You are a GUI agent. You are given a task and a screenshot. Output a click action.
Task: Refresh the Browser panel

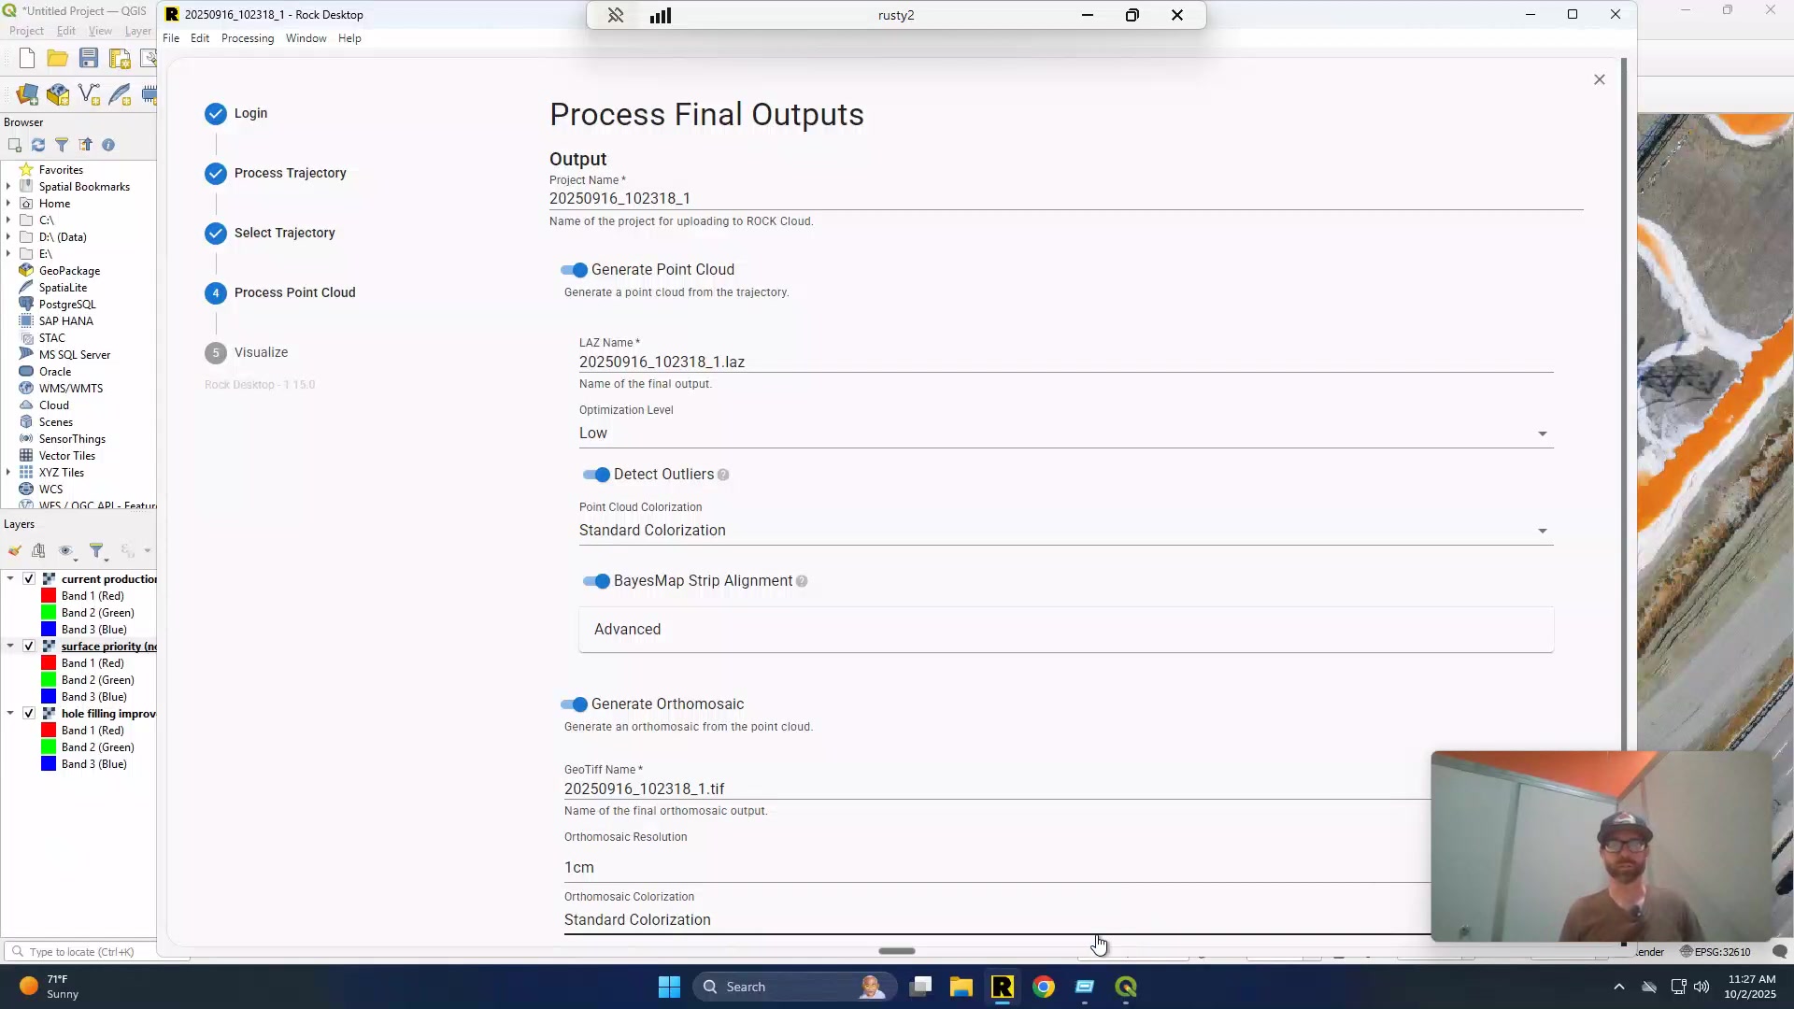38,145
